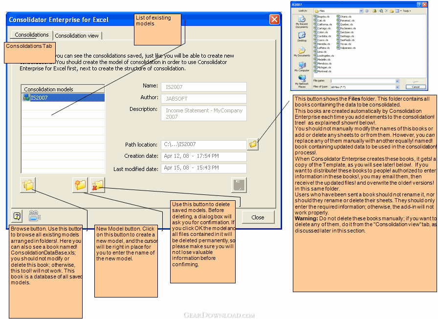Click the question mark help icon at bottom left

click(x=17, y=216)
